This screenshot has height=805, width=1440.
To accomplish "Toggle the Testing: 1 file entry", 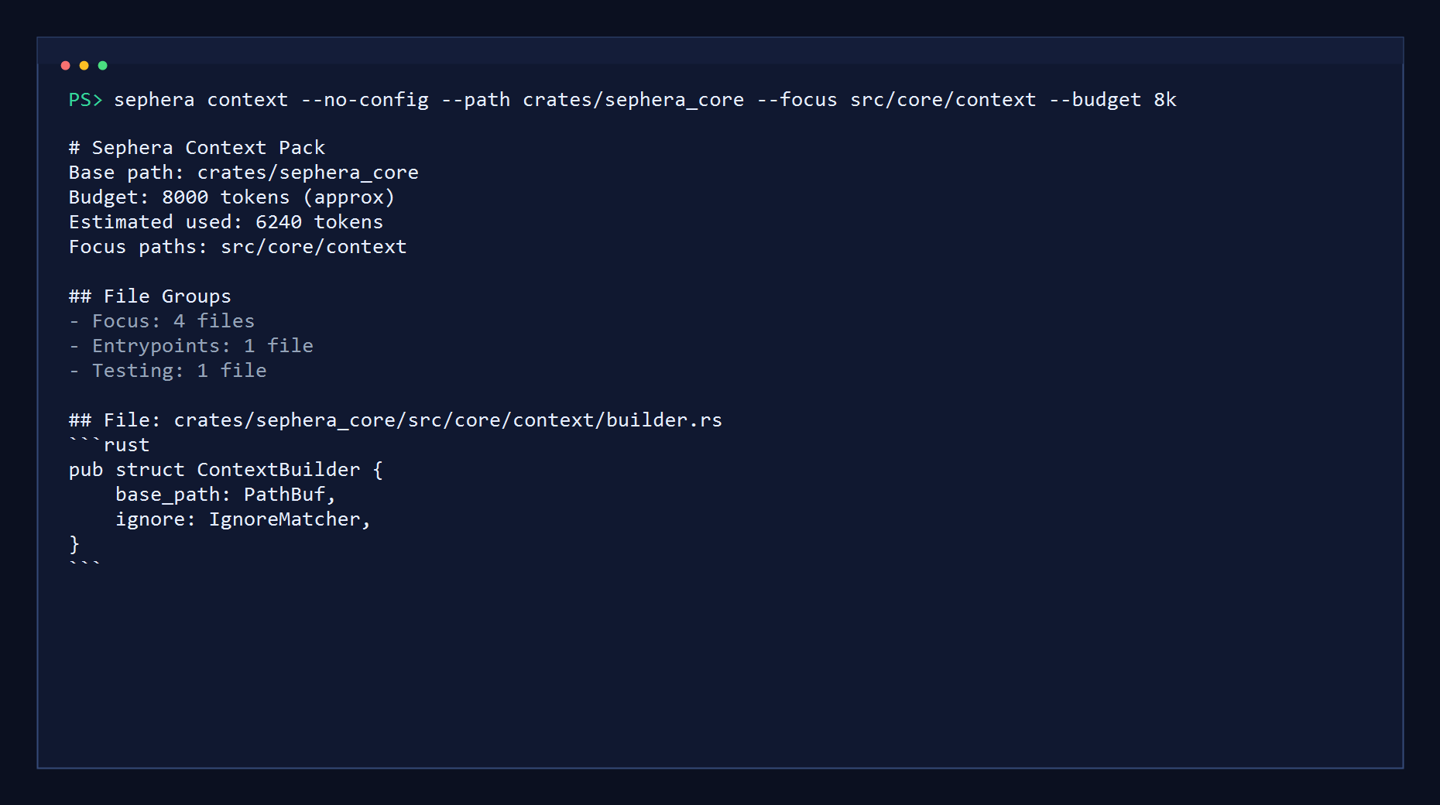I will (167, 370).
